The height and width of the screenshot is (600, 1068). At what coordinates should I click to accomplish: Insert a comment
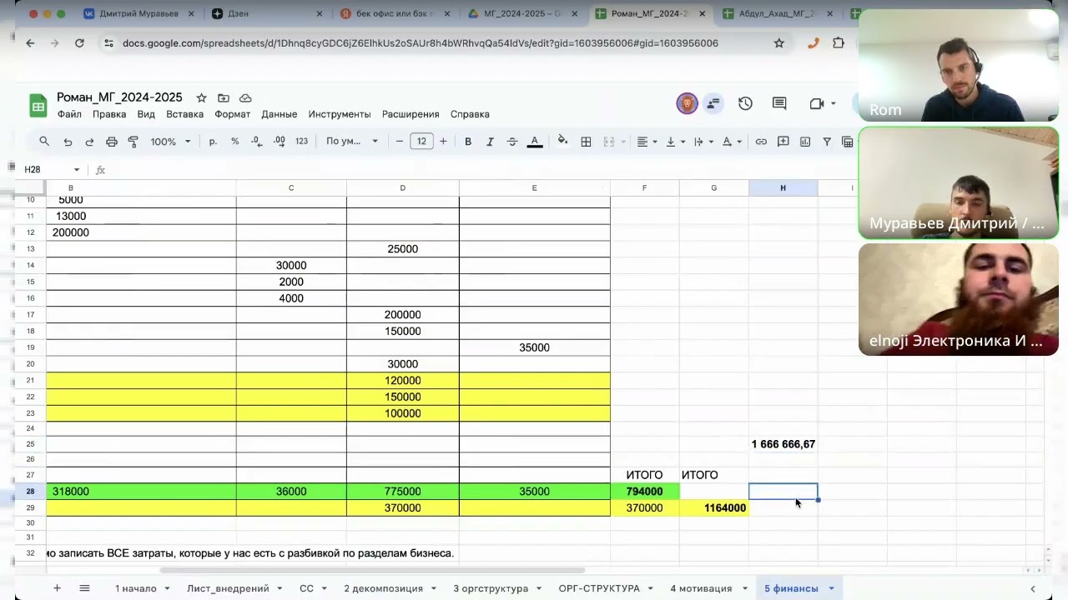[783, 142]
